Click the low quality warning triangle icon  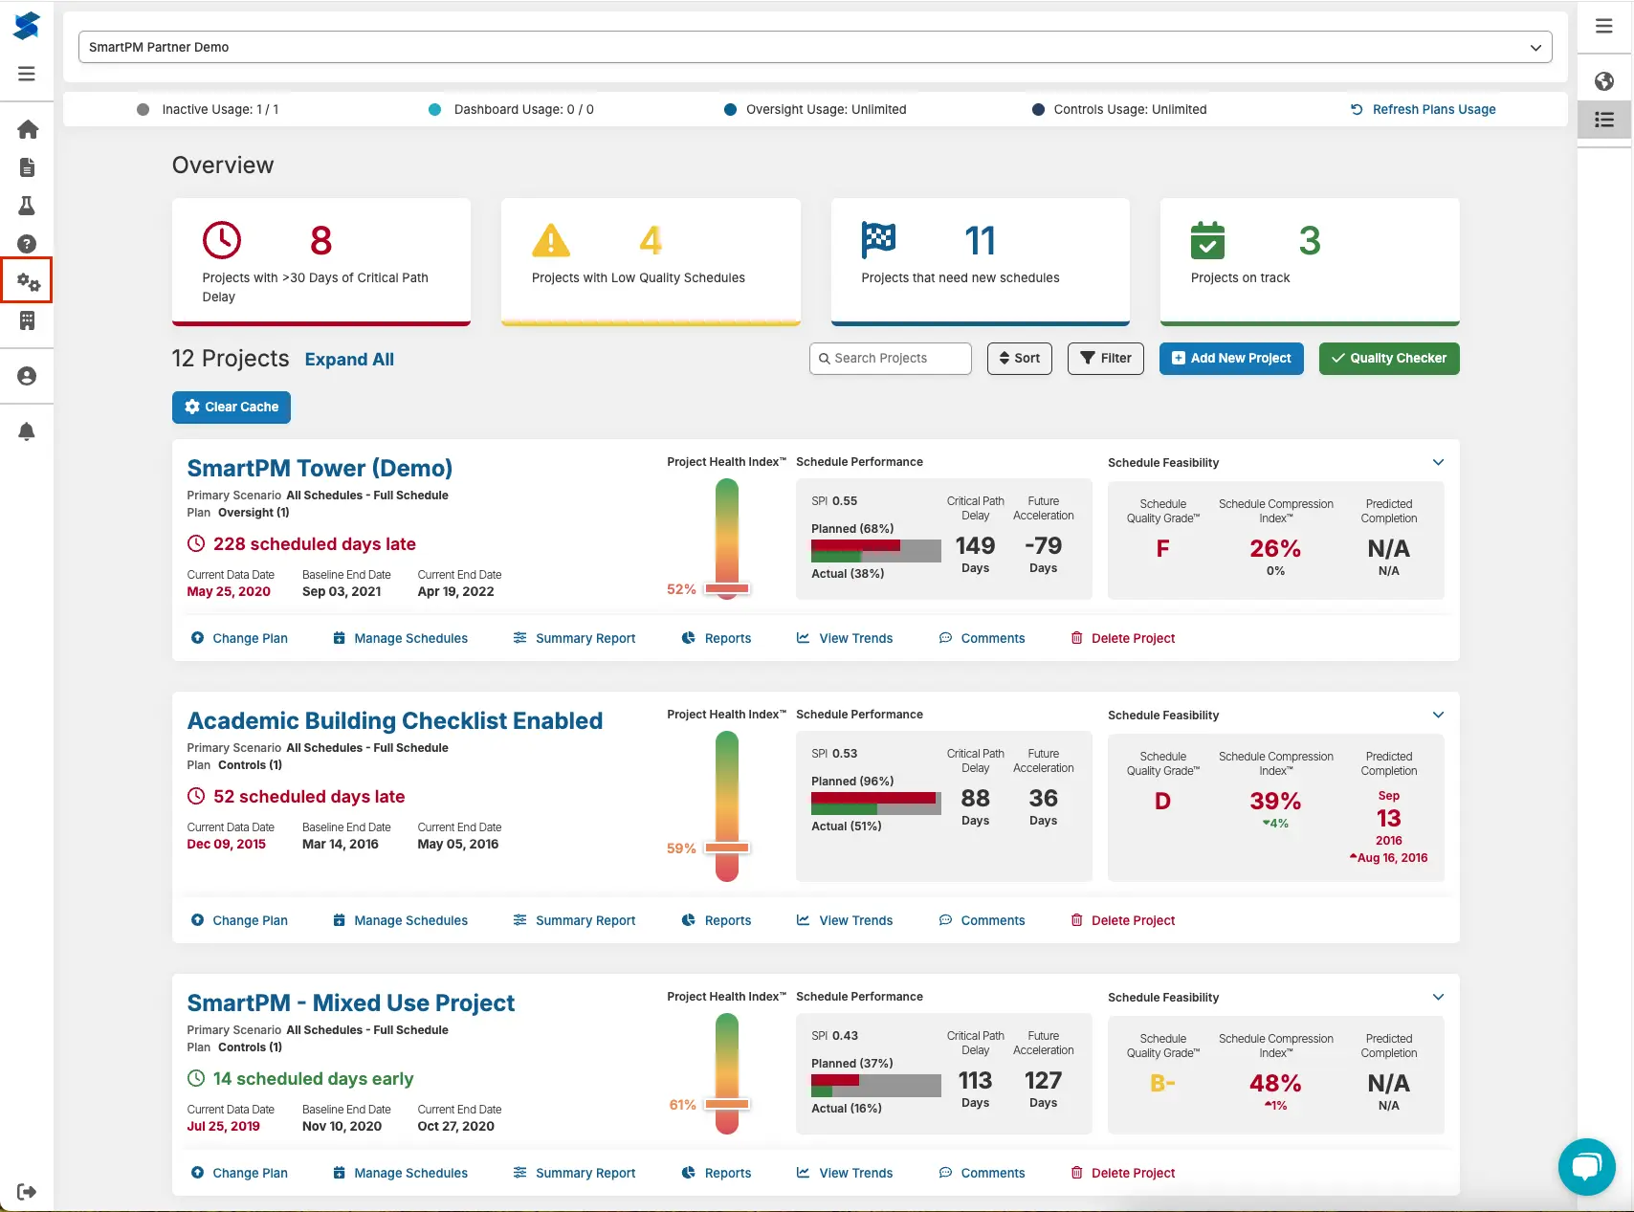tap(551, 240)
